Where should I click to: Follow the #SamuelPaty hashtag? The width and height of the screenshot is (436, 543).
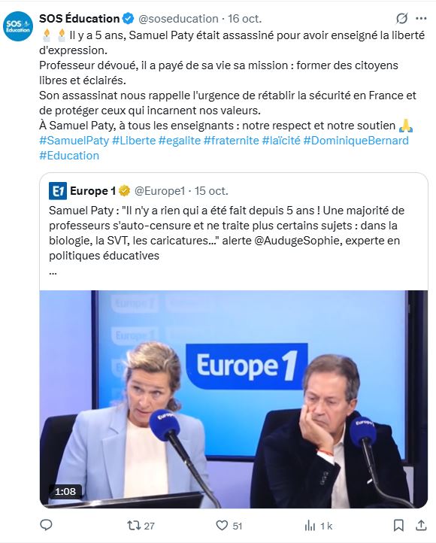74,141
